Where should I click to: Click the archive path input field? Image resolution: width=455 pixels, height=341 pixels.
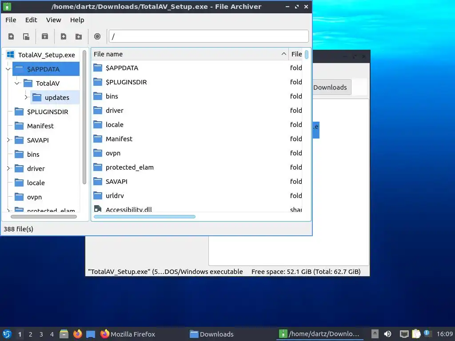tap(209, 36)
